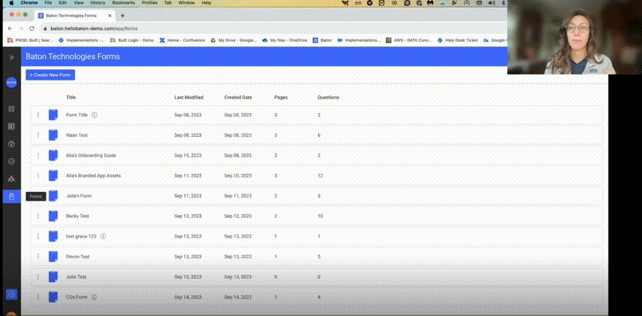Open the Baton bookmark in bookmarks bar
This screenshot has width=642, height=316.
pos(322,41)
